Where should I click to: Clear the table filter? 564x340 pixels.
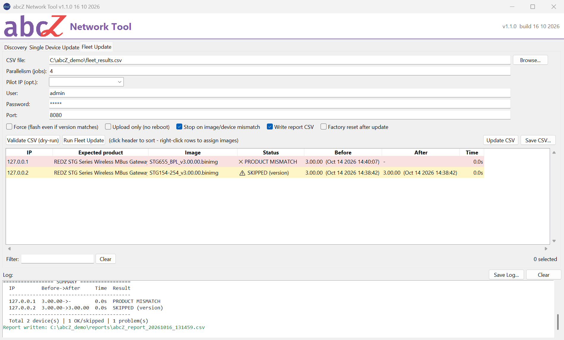click(105, 259)
